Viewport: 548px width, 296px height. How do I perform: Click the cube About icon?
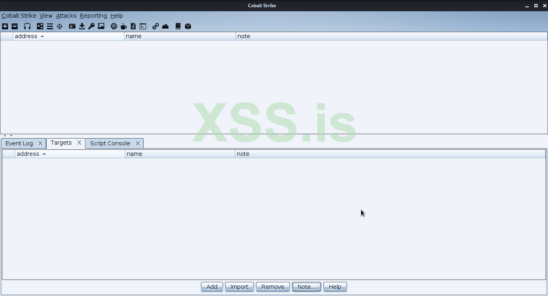tap(188, 27)
